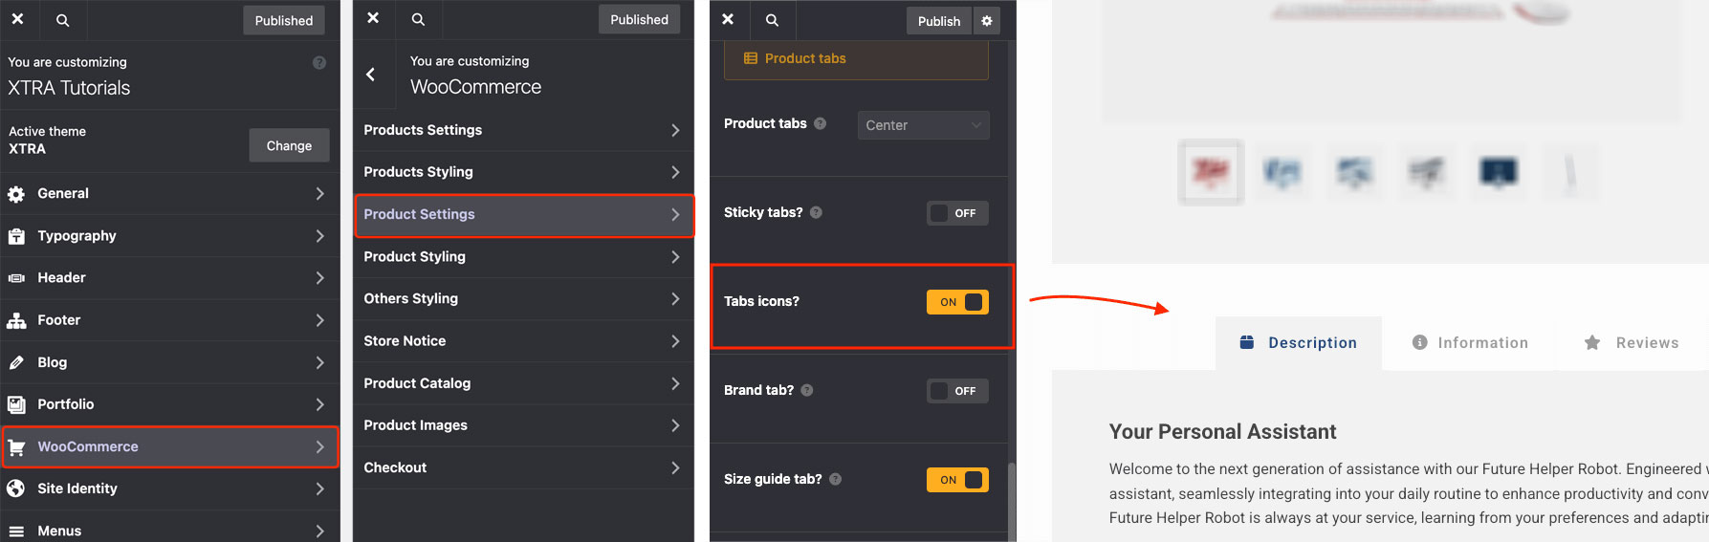Click the Change theme button
This screenshot has width=1709, height=542.
(x=289, y=146)
